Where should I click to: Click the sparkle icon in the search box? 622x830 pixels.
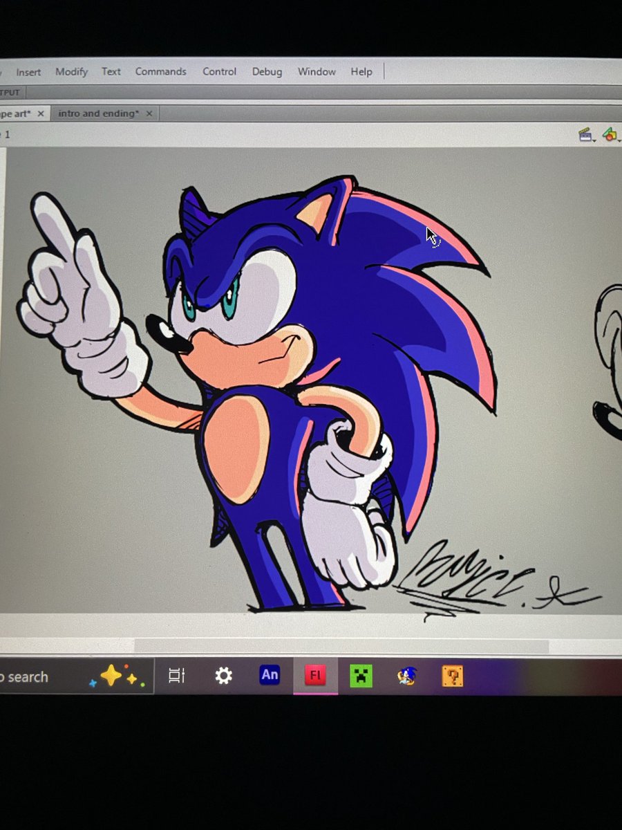[116, 676]
